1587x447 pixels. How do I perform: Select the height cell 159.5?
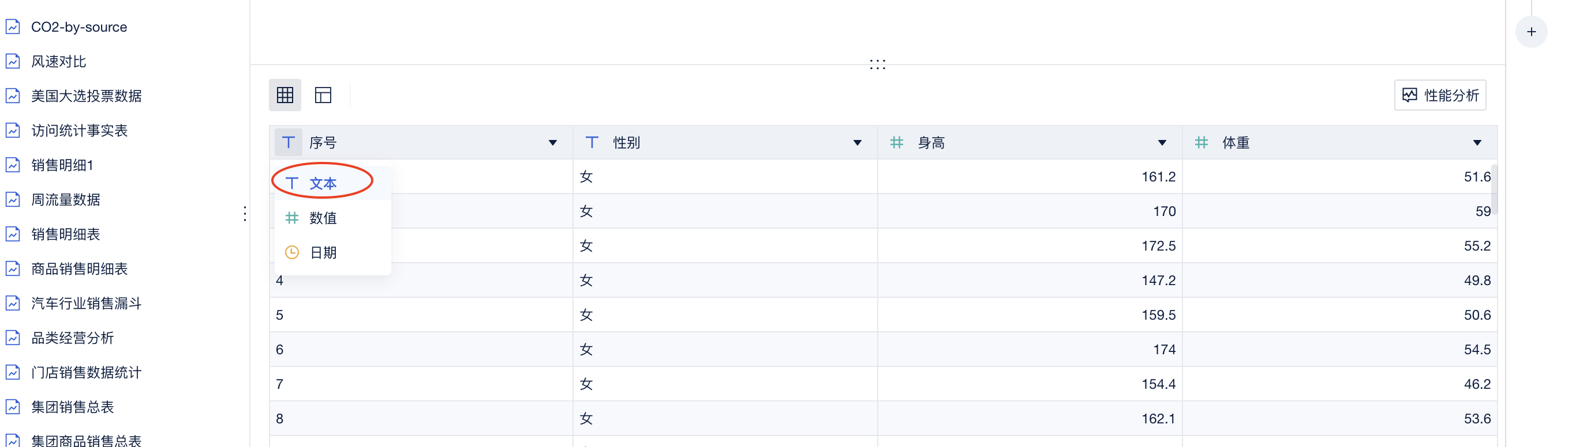(x=1030, y=315)
